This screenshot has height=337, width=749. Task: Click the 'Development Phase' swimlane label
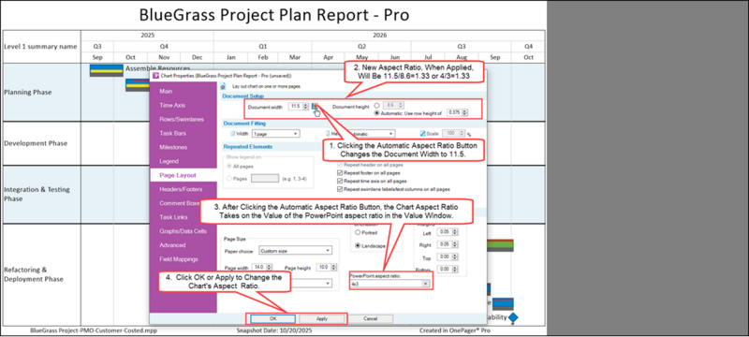click(x=36, y=143)
